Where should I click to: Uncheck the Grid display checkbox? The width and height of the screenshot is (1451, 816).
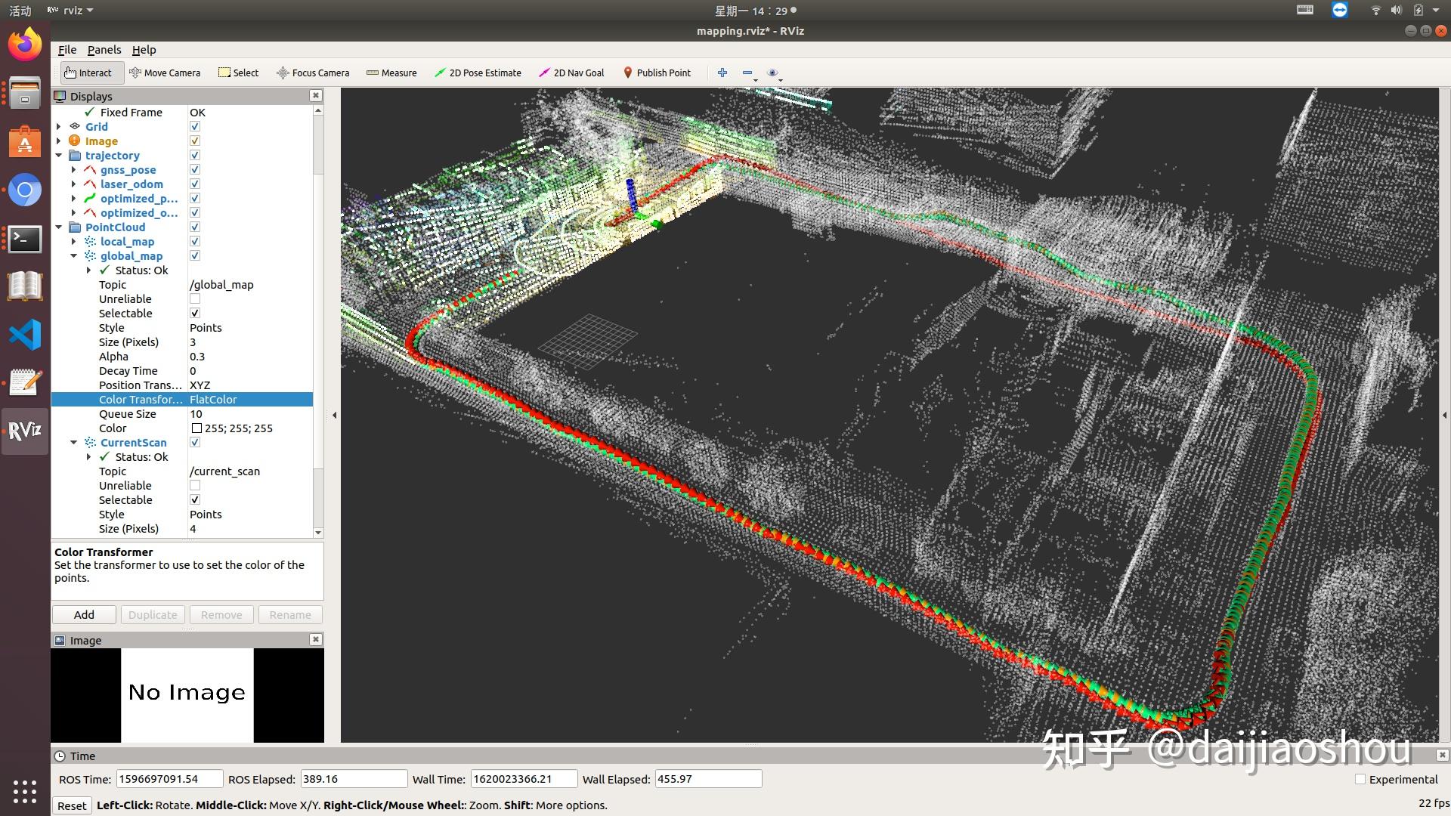click(195, 127)
